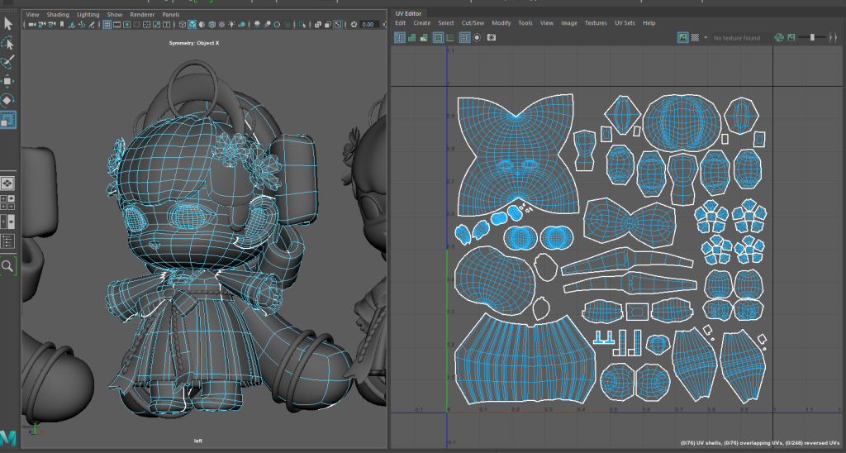Toggle Use All Lights bulb icon
The height and width of the screenshot is (453, 846).
pyautogui.click(x=232, y=24)
